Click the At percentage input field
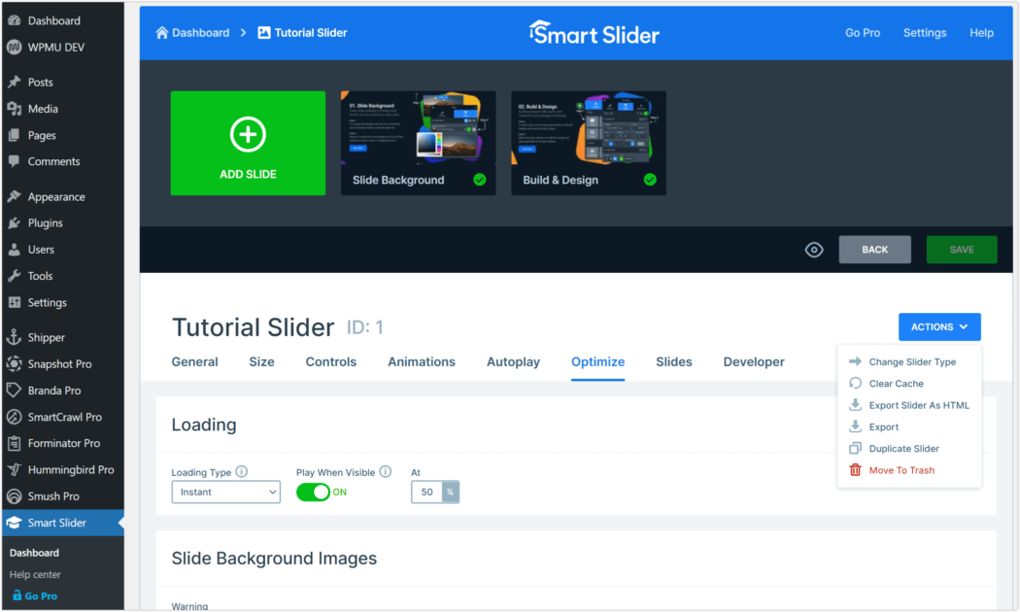Screen dimensions: 1020x612 [x=426, y=493]
